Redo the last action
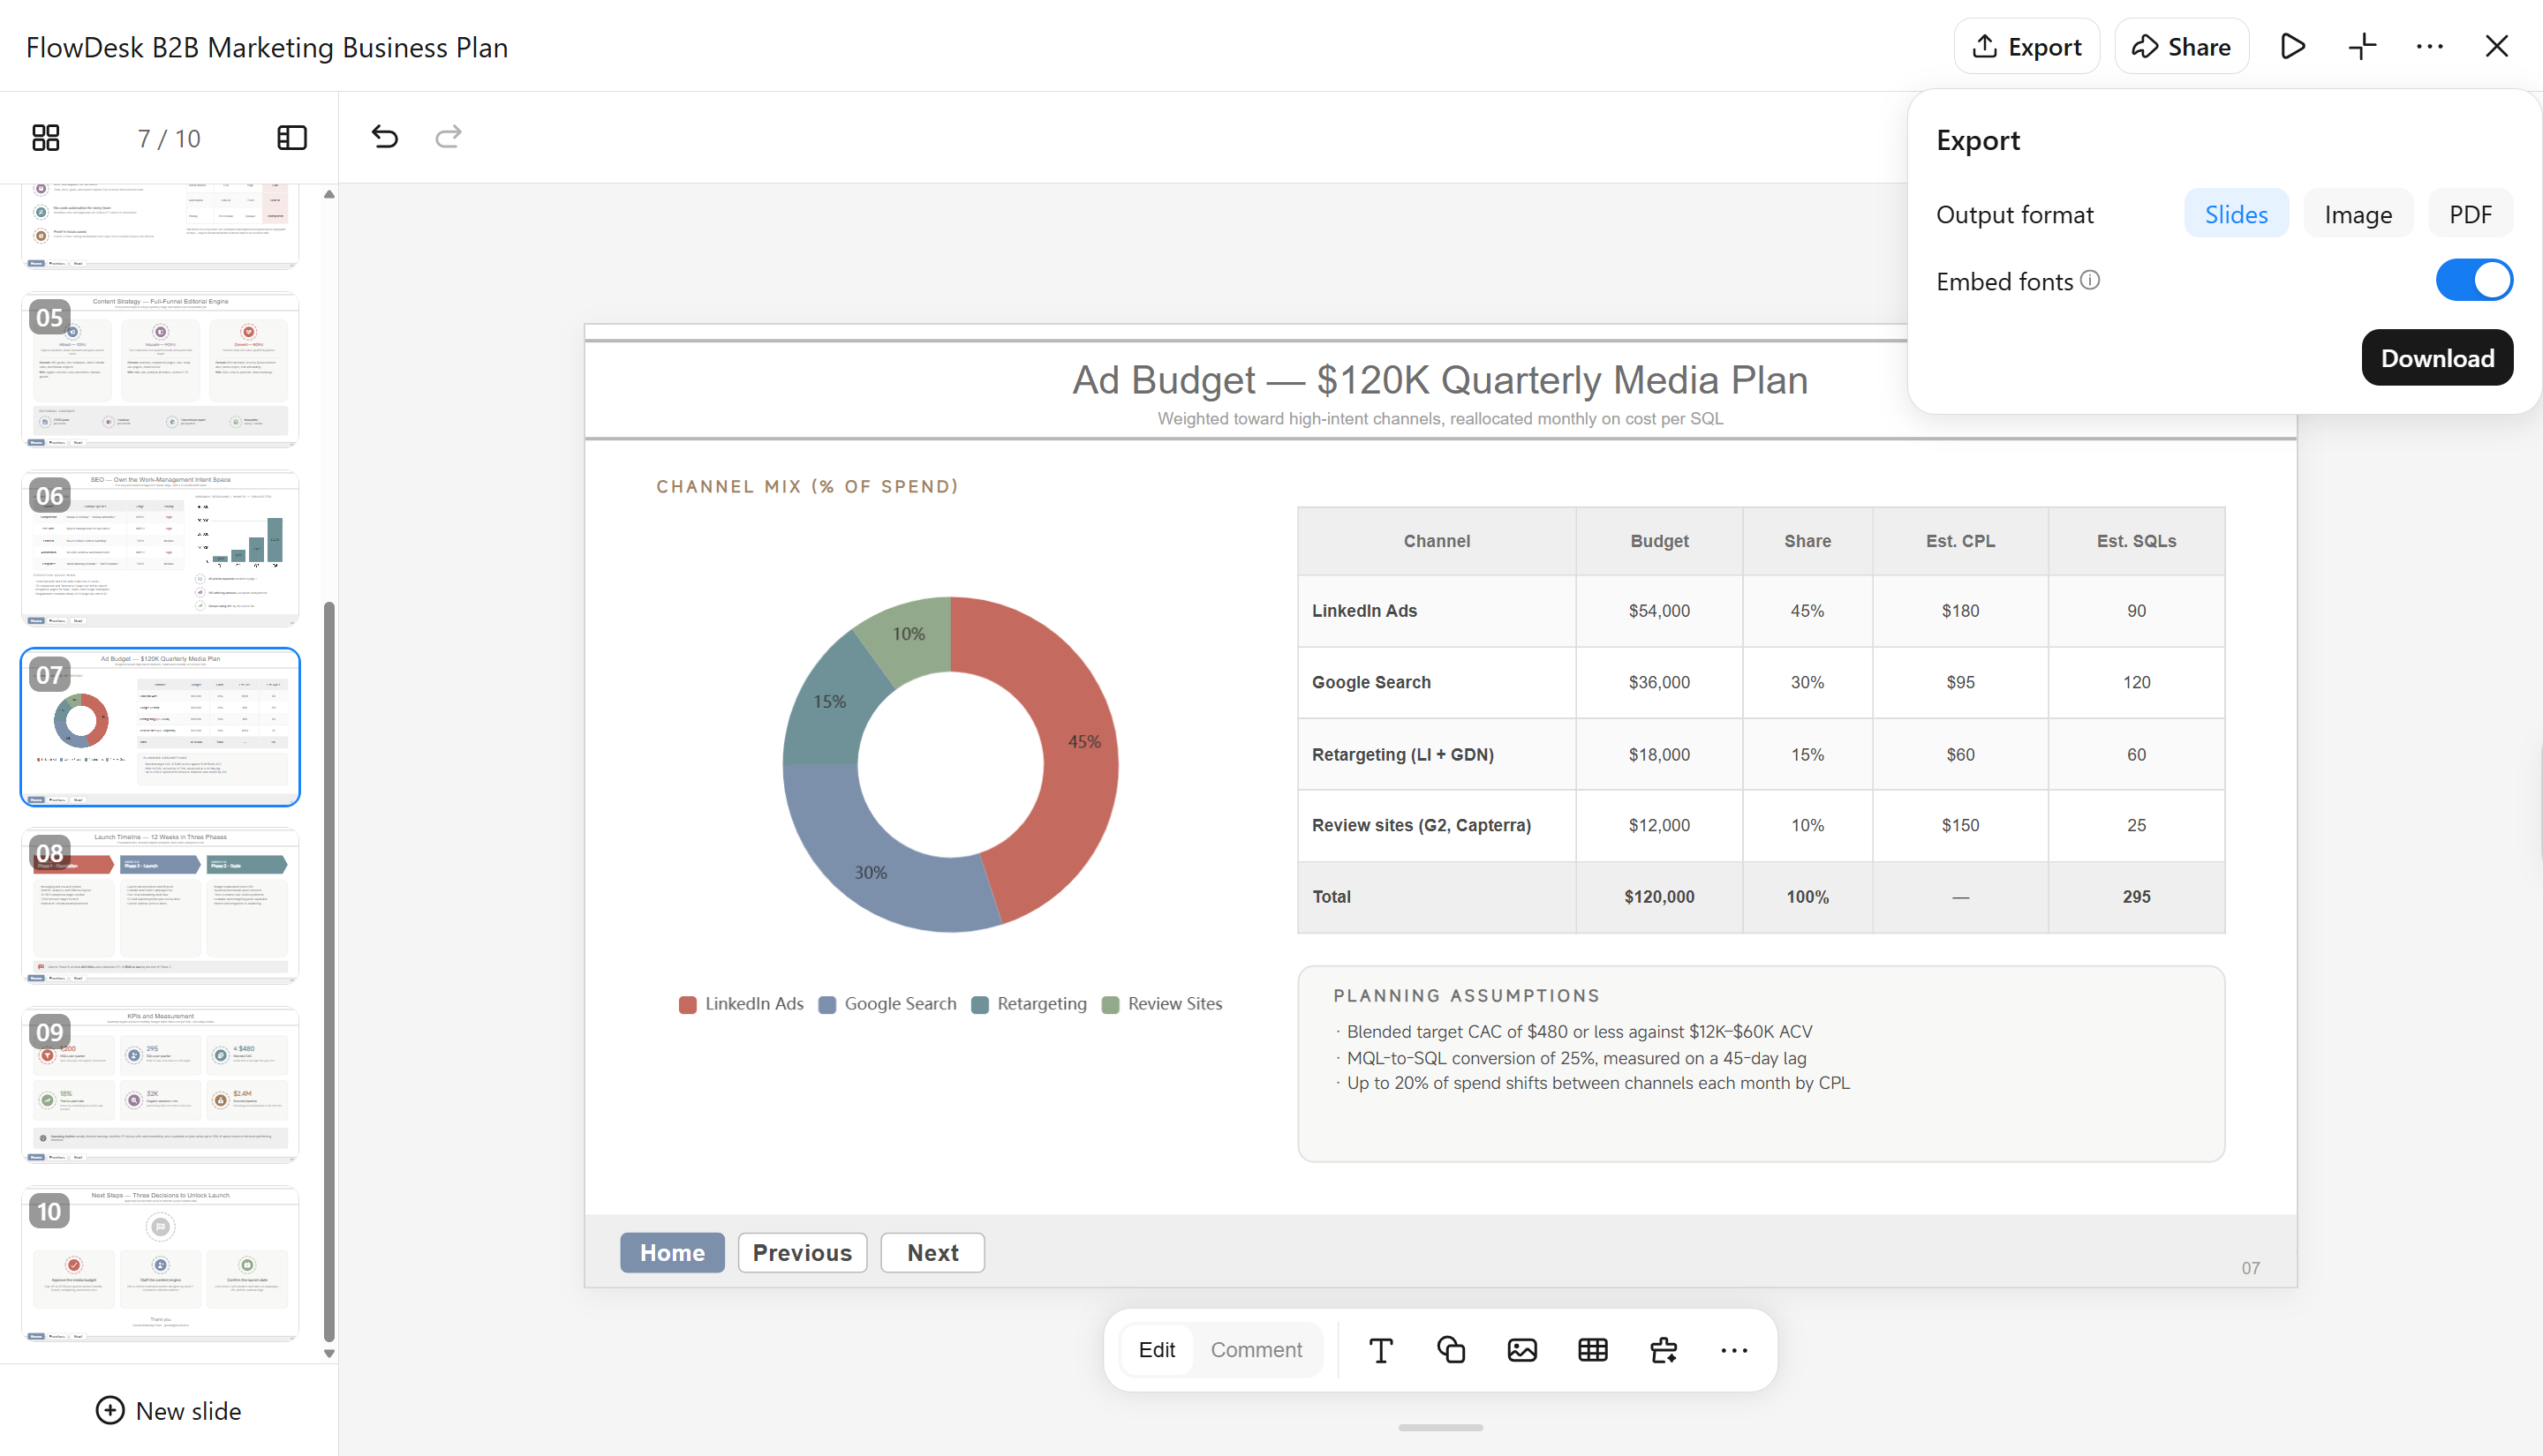The width and height of the screenshot is (2543, 1456). pyautogui.click(x=449, y=136)
